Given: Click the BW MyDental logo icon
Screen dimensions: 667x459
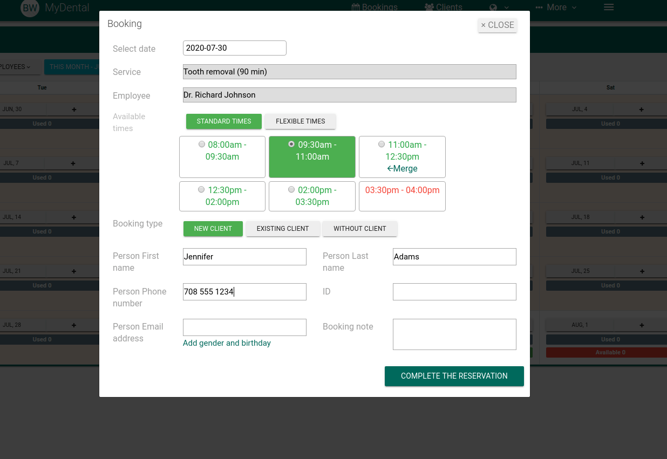Looking at the screenshot, I should 30,8.
